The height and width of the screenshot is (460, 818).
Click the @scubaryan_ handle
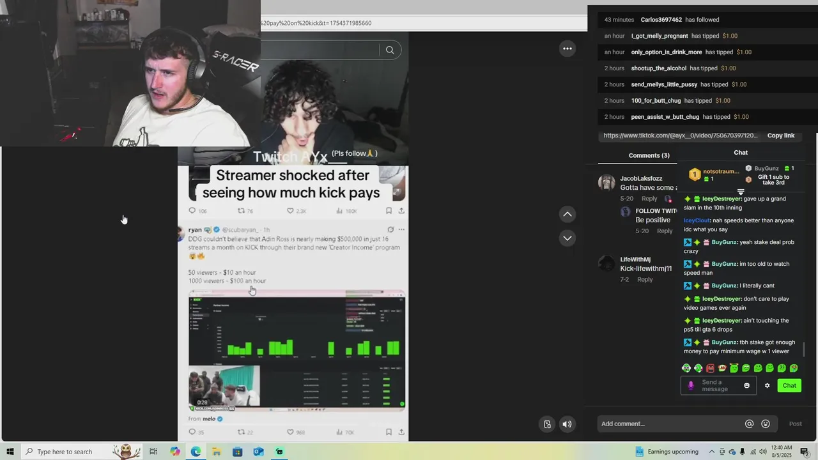click(240, 230)
